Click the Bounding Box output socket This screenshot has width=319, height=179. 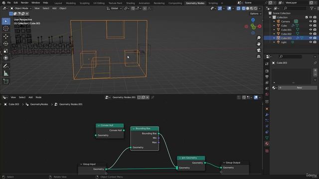[x=159, y=134]
